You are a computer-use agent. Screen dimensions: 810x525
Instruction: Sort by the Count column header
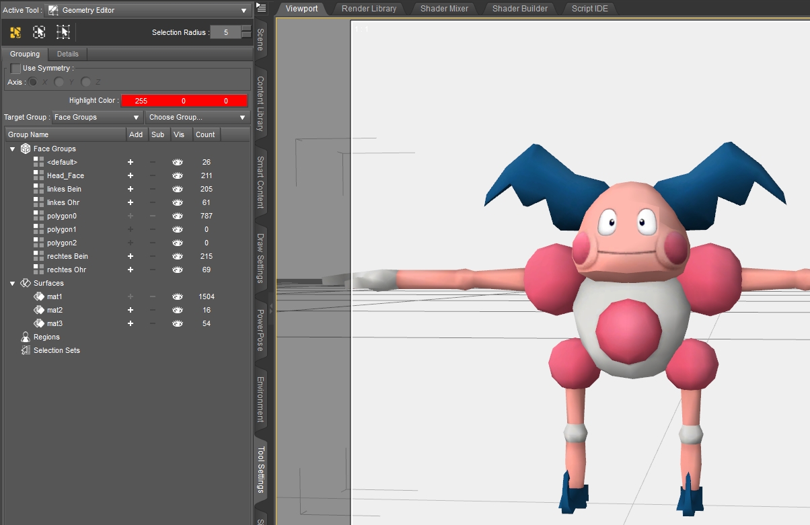(x=205, y=134)
